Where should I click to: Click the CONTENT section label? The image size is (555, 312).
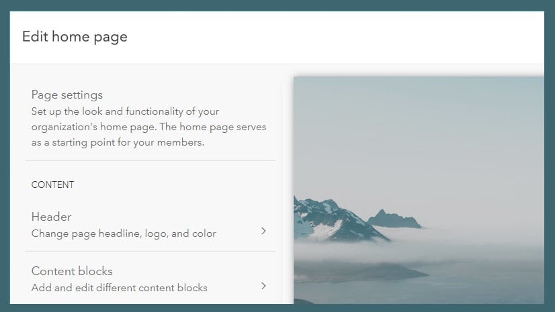(x=52, y=185)
